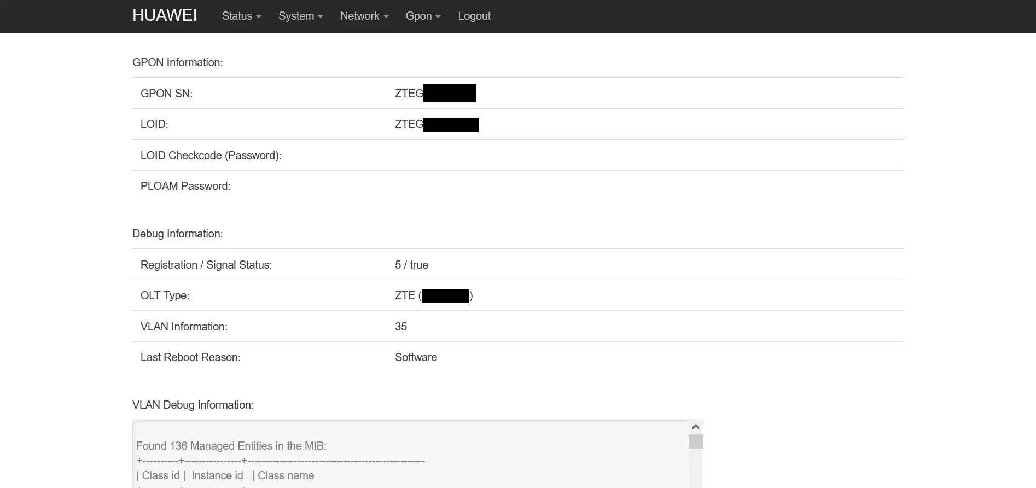The height and width of the screenshot is (488, 1036).
Task: Click the 'Software' reboot reason value
Action: point(416,357)
